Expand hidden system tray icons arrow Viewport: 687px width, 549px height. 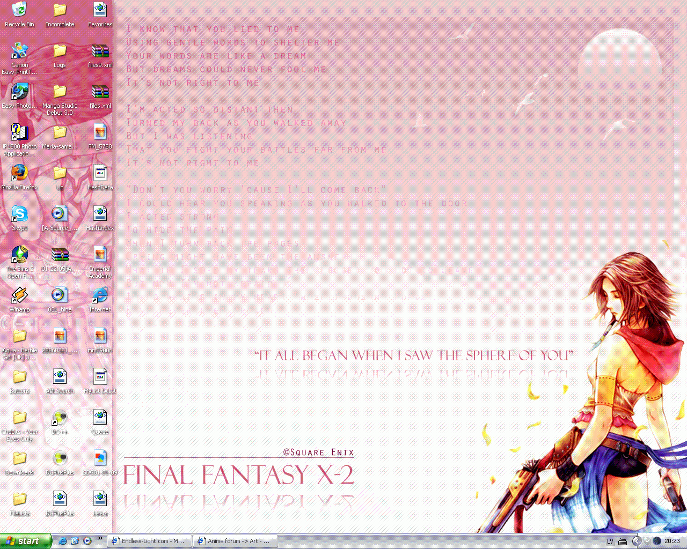(637, 541)
